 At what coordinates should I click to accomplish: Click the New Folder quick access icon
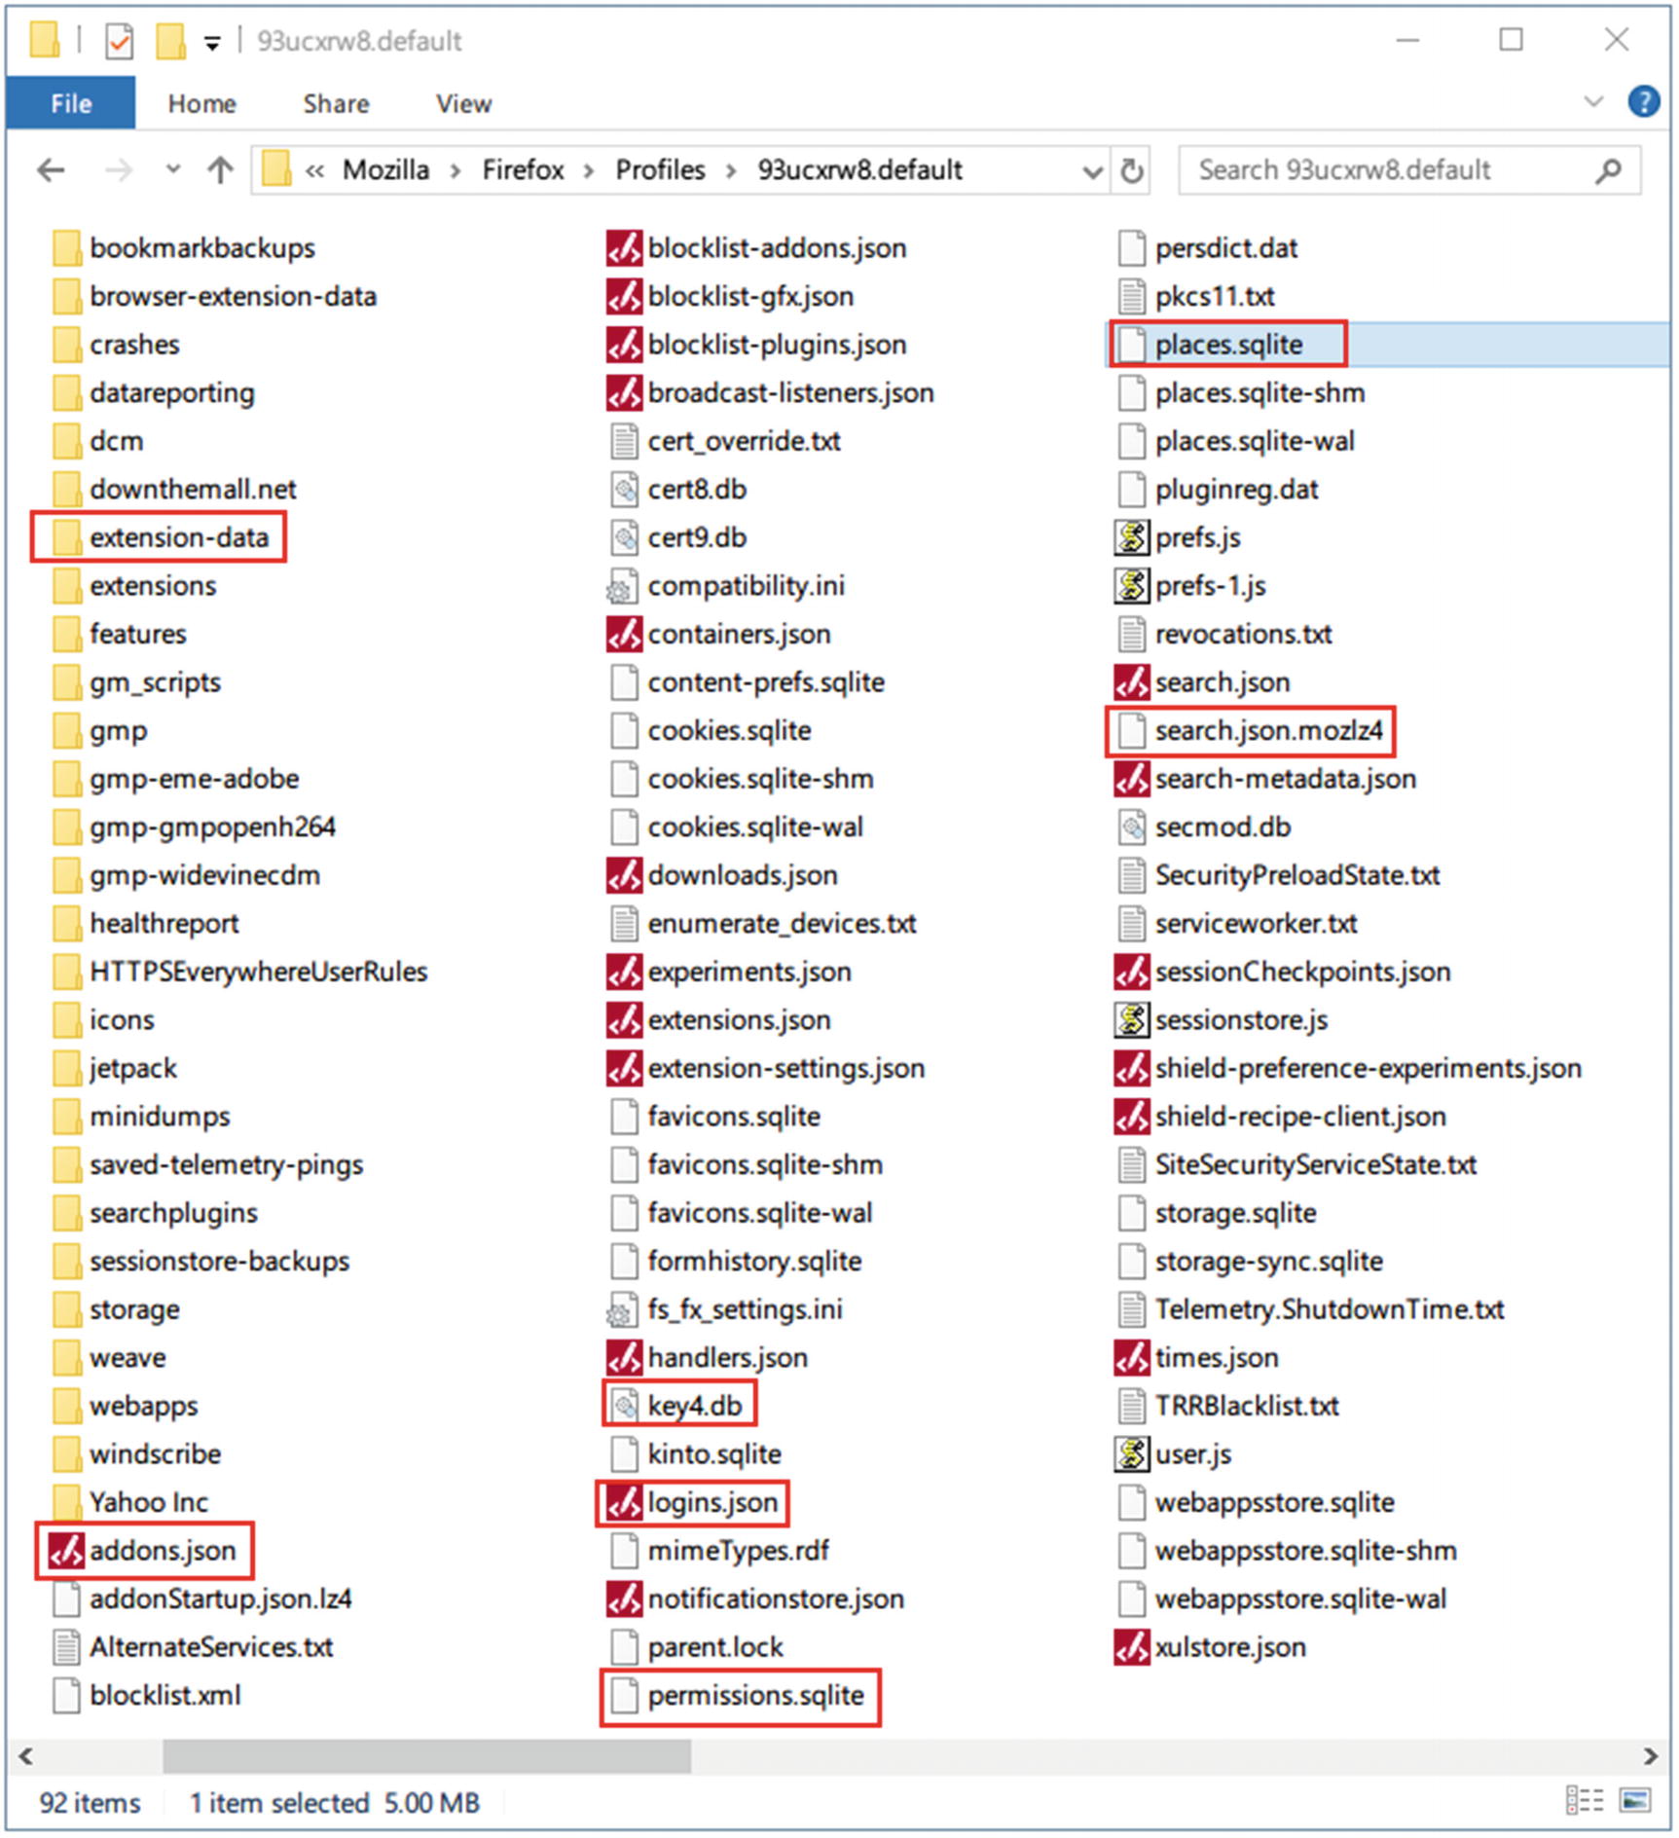pos(170,41)
